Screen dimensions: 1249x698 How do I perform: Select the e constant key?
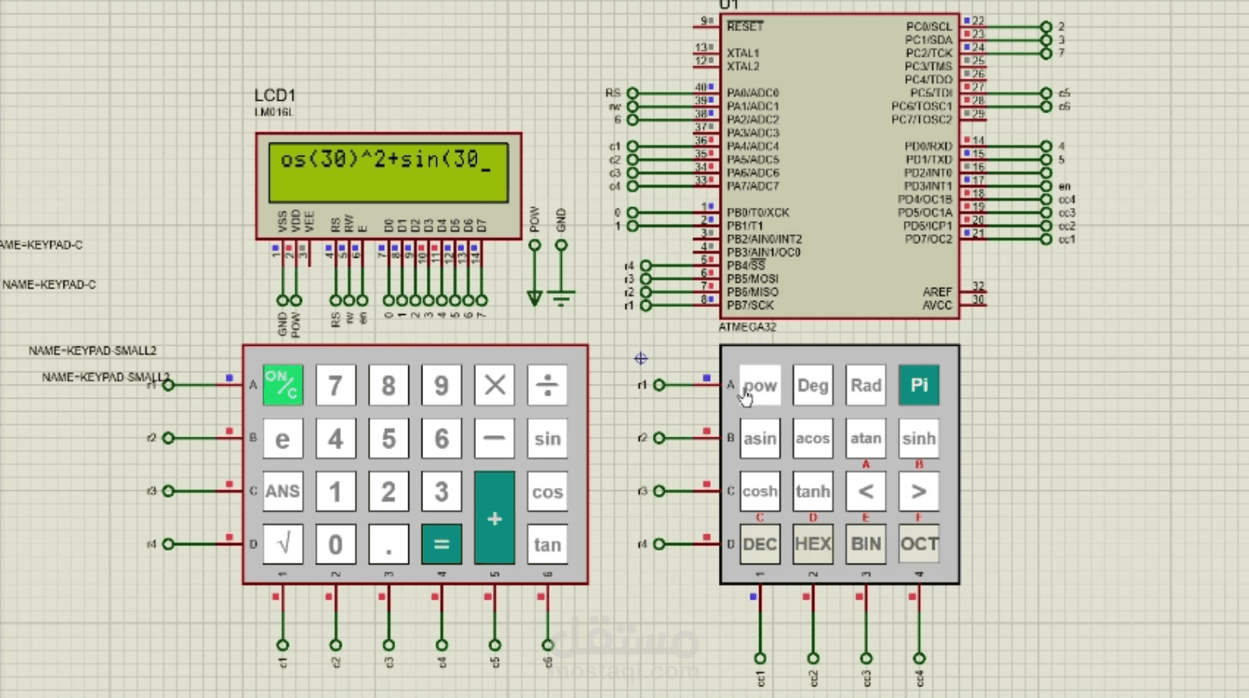[x=283, y=438]
